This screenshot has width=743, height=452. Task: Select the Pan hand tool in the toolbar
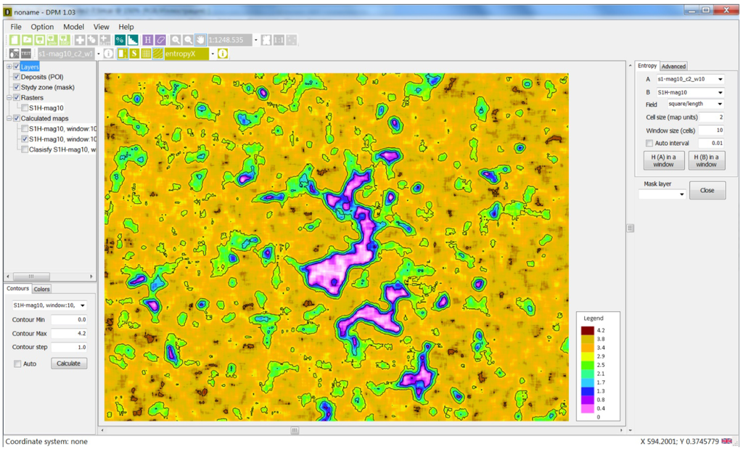(x=200, y=39)
